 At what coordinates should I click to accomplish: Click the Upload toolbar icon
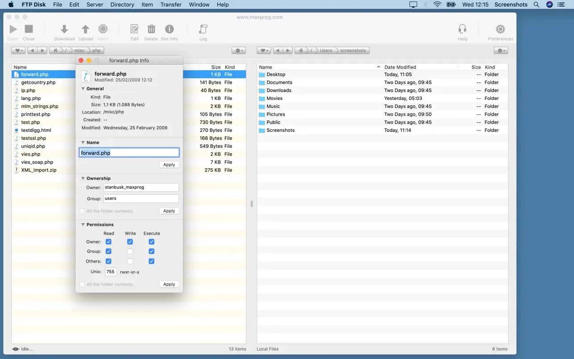(x=85, y=29)
